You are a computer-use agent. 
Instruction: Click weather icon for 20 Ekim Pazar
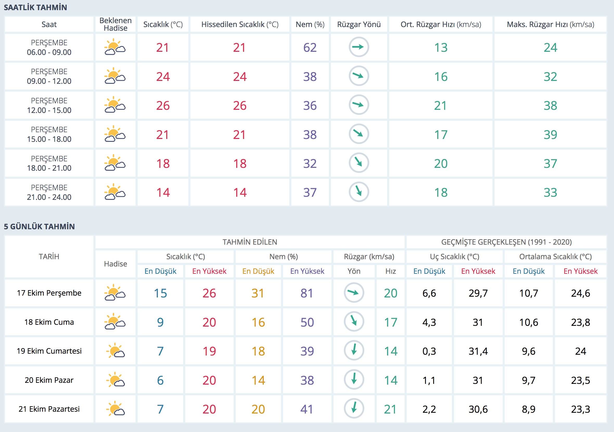[115, 380]
